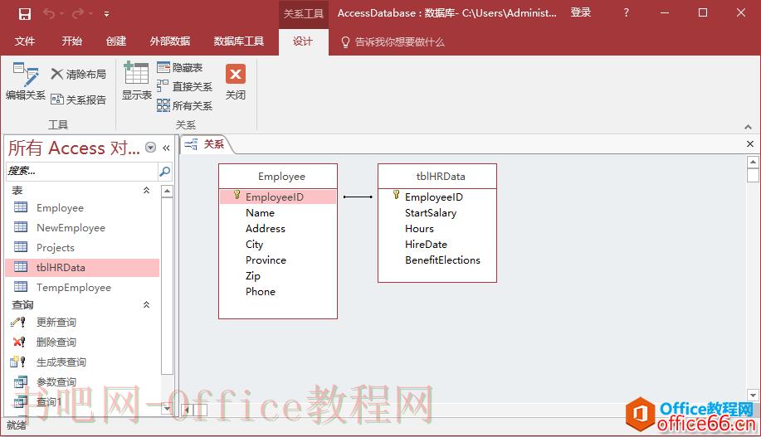Image resolution: width=761 pixels, height=437 pixels.
Task: Select the tblHRData table in navigation pane
Action: (x=82, y=267)
